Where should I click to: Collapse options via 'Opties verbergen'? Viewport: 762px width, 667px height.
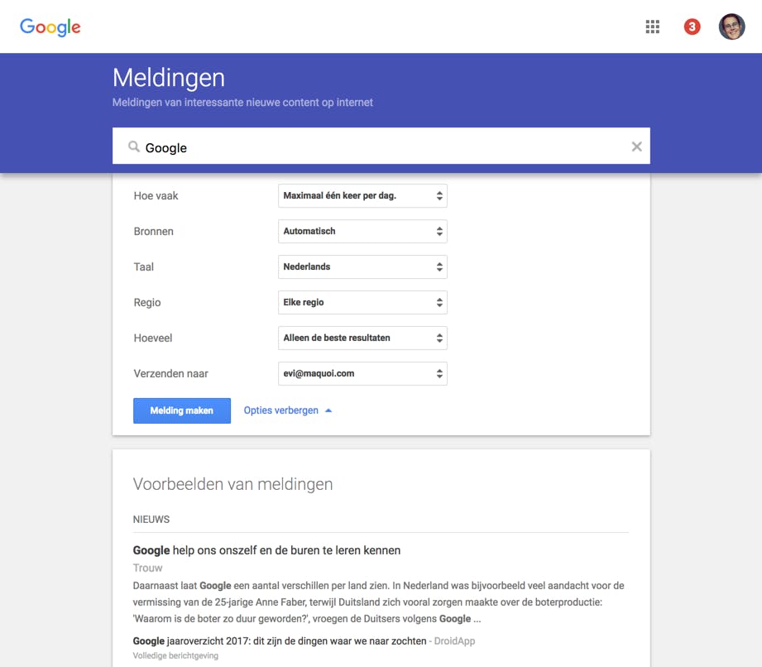tap(280, 410)
